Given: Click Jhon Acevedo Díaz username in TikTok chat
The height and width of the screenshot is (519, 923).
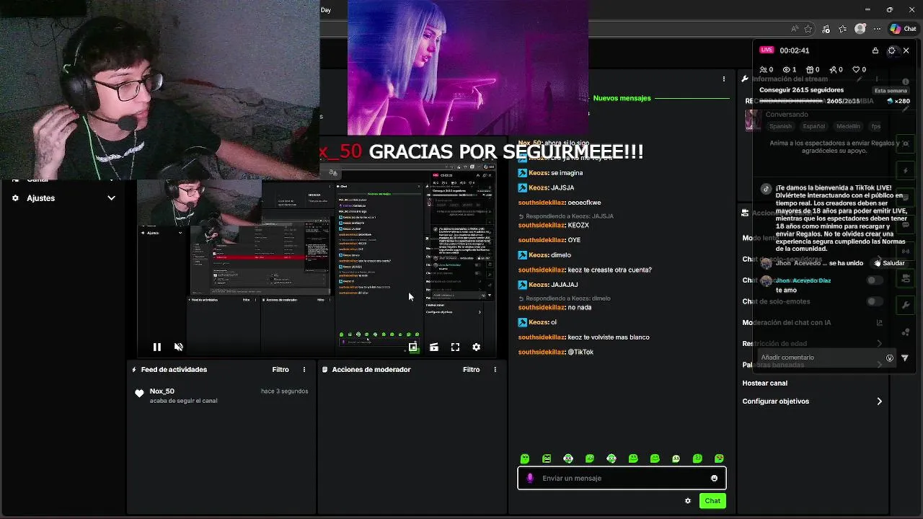Looking at the screenshot, I should (x=803, y=280).
